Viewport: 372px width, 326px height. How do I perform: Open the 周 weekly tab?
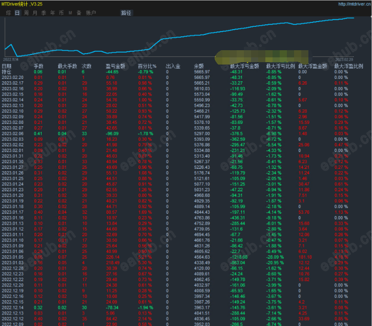point(26,13)
